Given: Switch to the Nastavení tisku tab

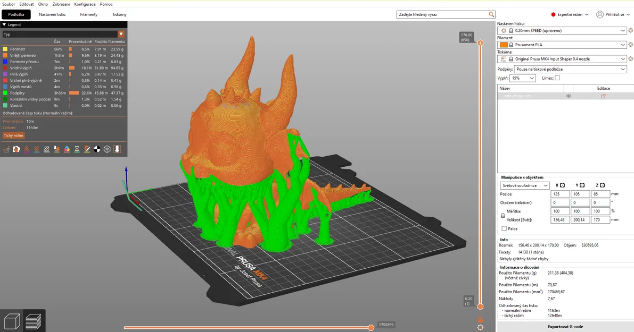Looking at the screenshot, I should (52, 14).
